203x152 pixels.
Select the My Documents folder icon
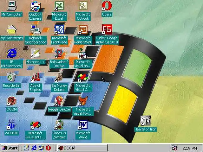pos(12,29)
